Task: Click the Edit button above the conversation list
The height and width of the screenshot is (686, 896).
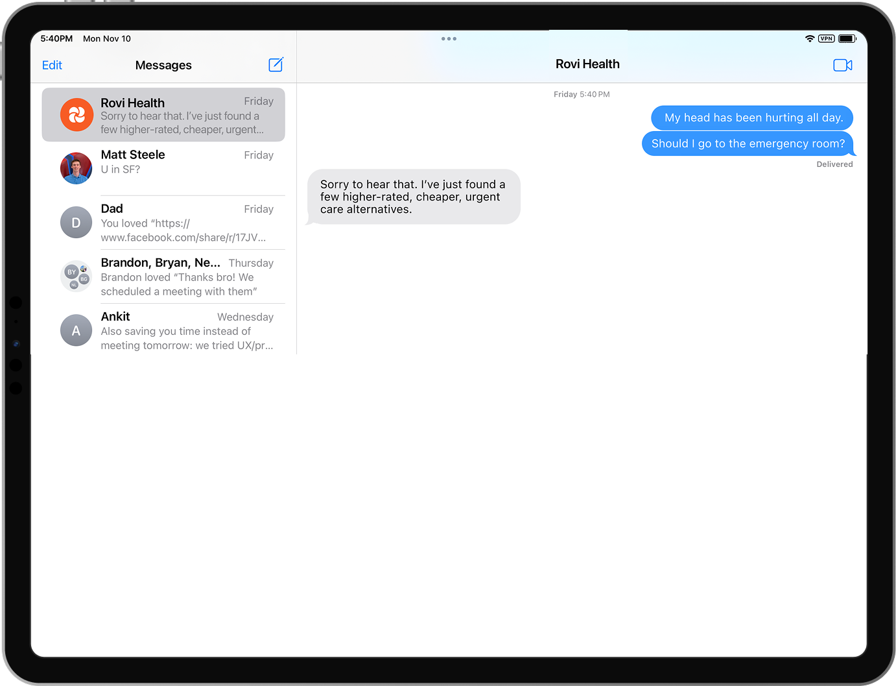Action: coord(52,65)
